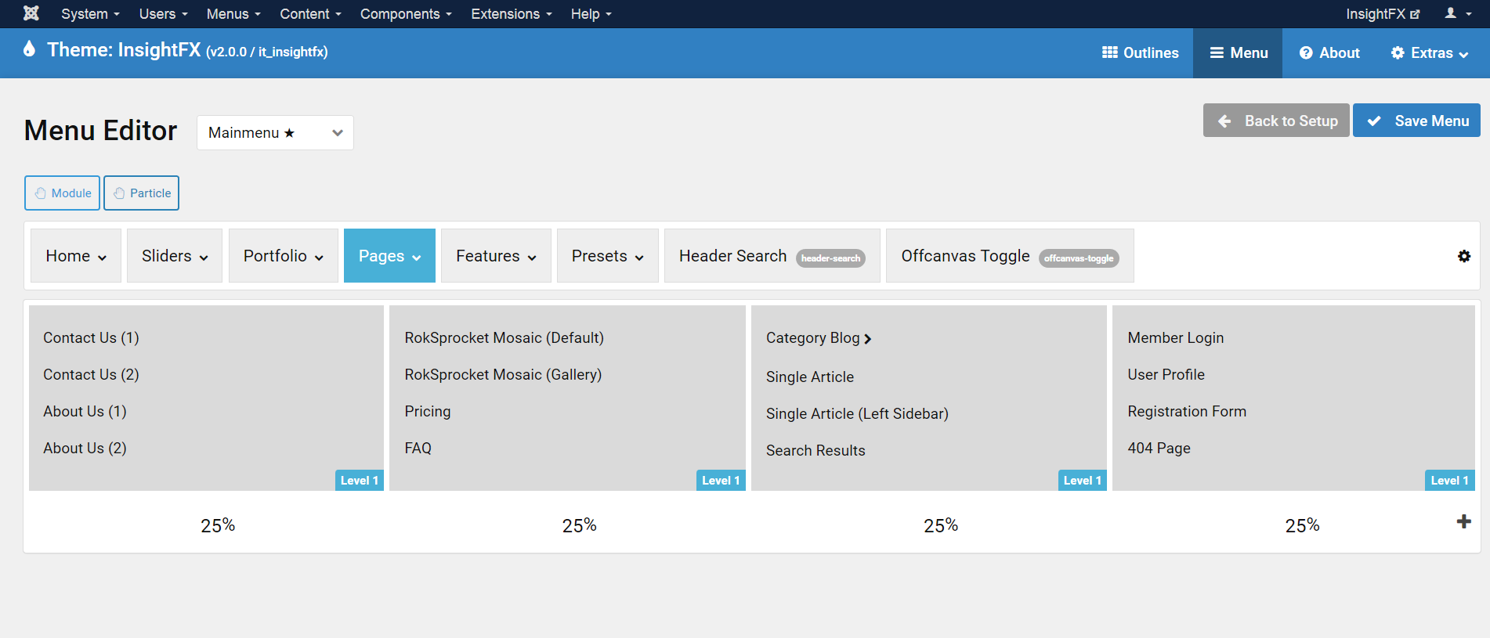Add a new column with plus icon
The image size is (1490, 638).
(x=1463, y=521)
